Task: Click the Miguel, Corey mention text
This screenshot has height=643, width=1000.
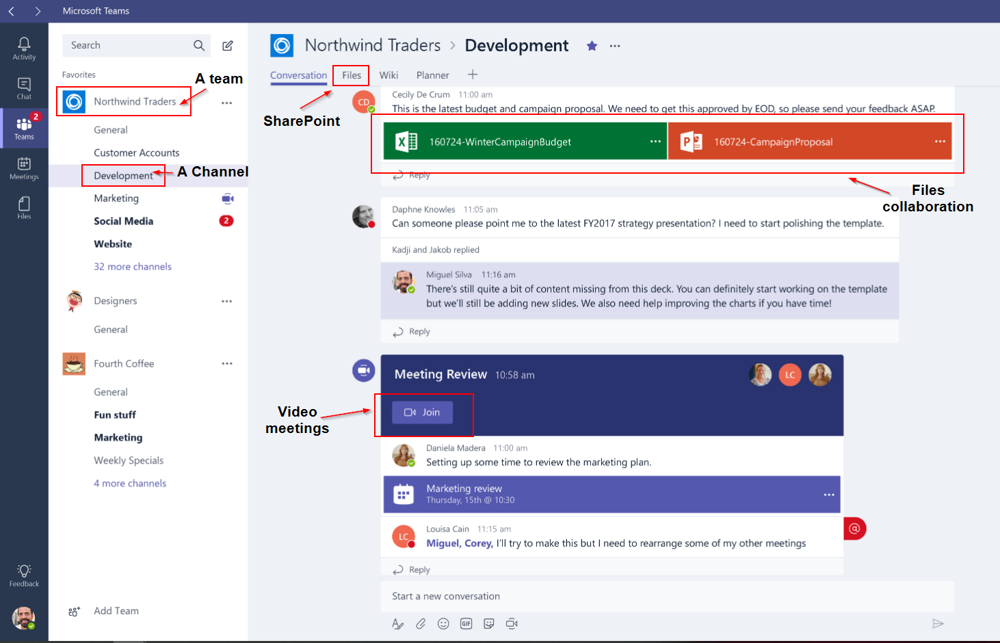Action: [x=460, y=543]
